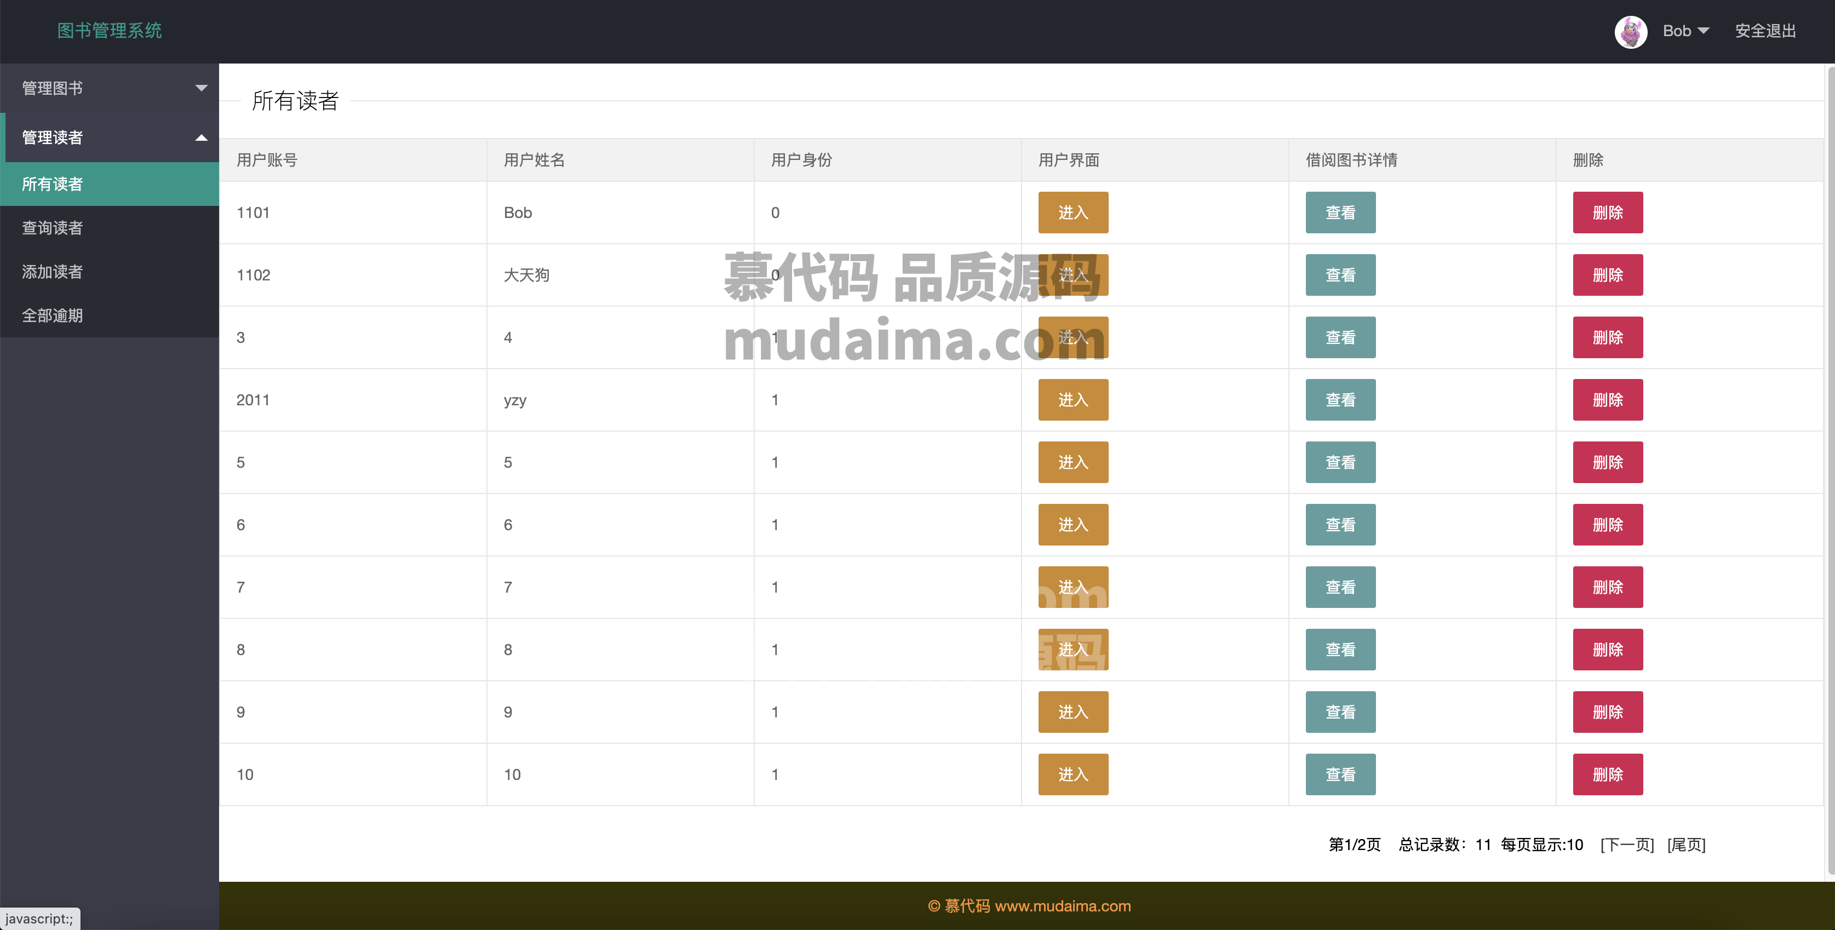Click 删除 for account 5

pos(1608,462)
